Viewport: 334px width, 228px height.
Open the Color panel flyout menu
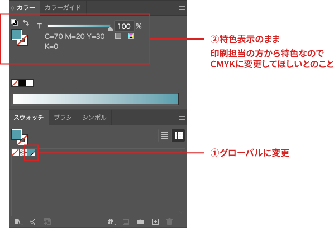point(182,8)
